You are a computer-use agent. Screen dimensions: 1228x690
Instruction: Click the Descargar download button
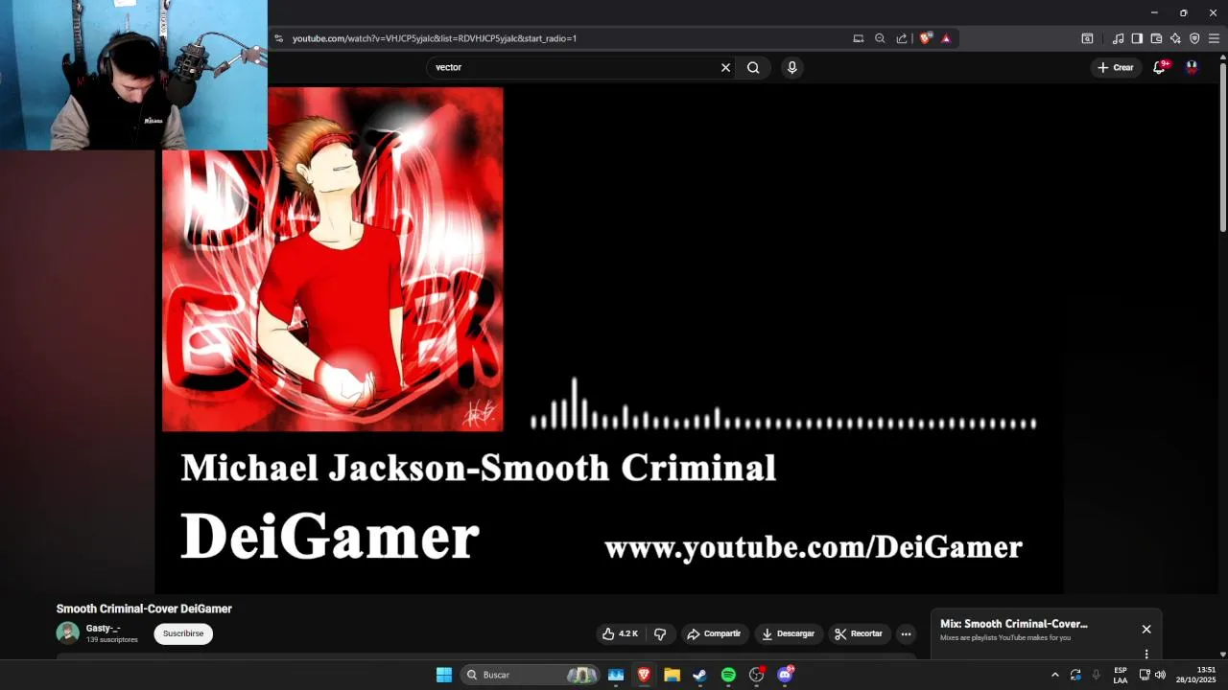pos(788,633)
